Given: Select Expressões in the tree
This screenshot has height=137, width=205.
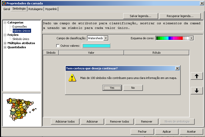Looking at the screenshot, I should (20, 27).
